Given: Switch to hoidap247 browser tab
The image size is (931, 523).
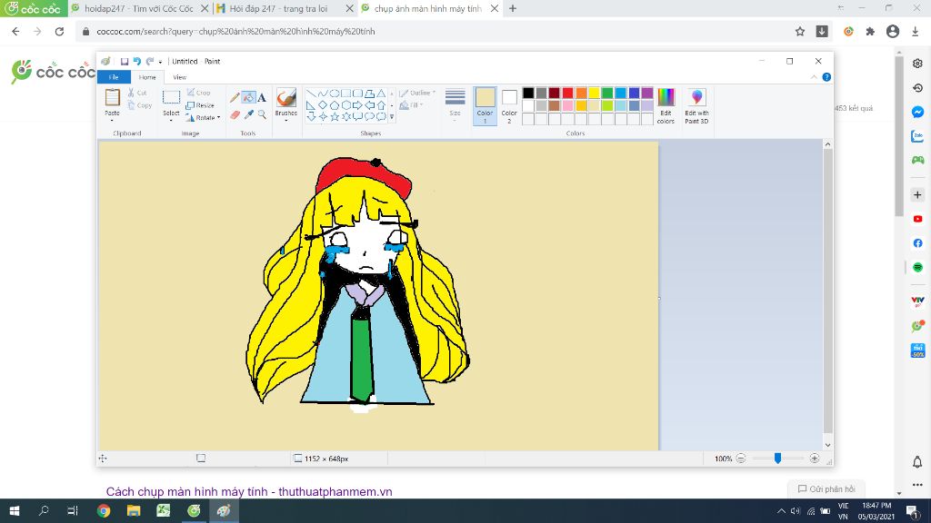Looking at the screenshot, I should [139, 9].
